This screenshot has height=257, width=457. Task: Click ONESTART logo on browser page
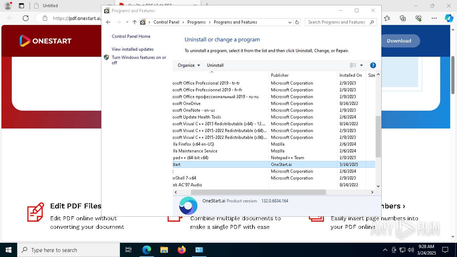[x=45, y=41]
